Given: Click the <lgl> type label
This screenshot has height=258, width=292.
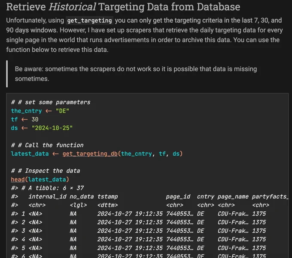Looking at the screenshot, I should (79, 205).
